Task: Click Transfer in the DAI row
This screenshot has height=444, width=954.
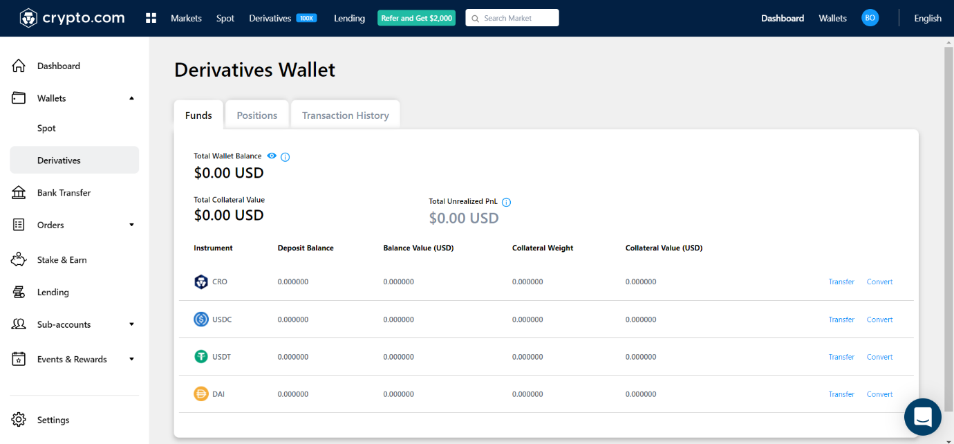Action: 841,394
